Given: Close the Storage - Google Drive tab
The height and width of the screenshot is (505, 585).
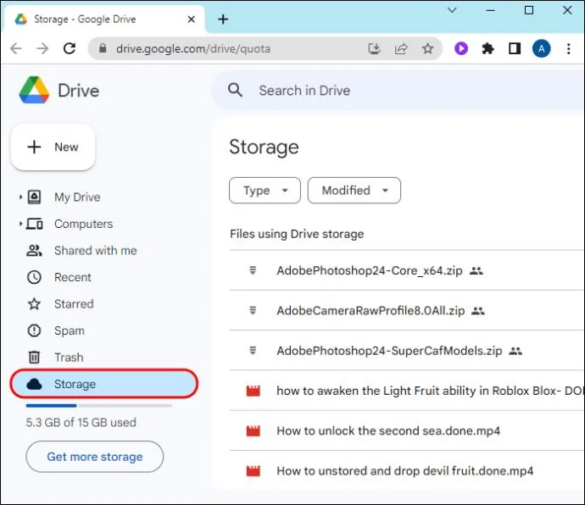Looking at the screenshot, I should point(192,19).
